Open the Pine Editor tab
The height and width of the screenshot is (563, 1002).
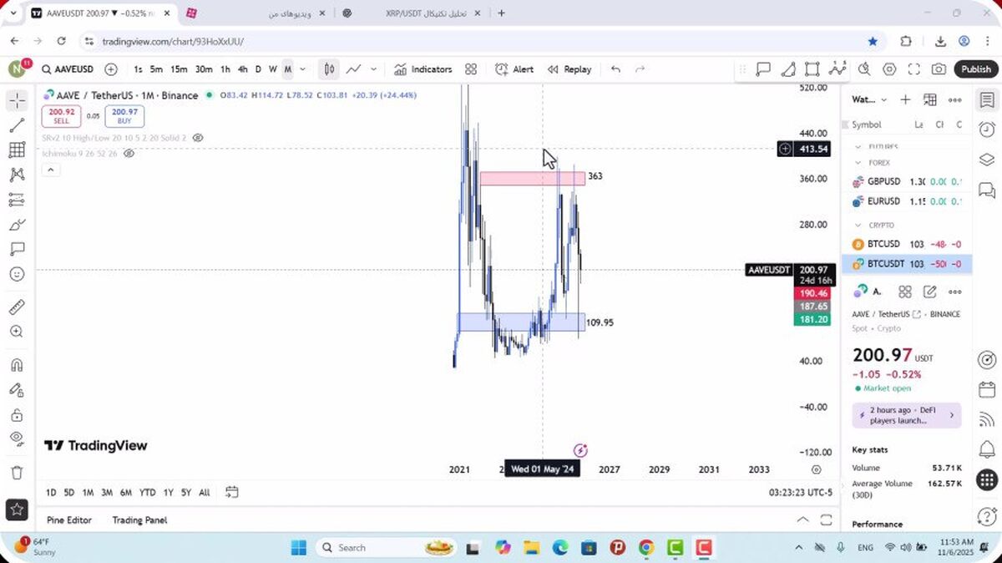(x=69, y=520)
